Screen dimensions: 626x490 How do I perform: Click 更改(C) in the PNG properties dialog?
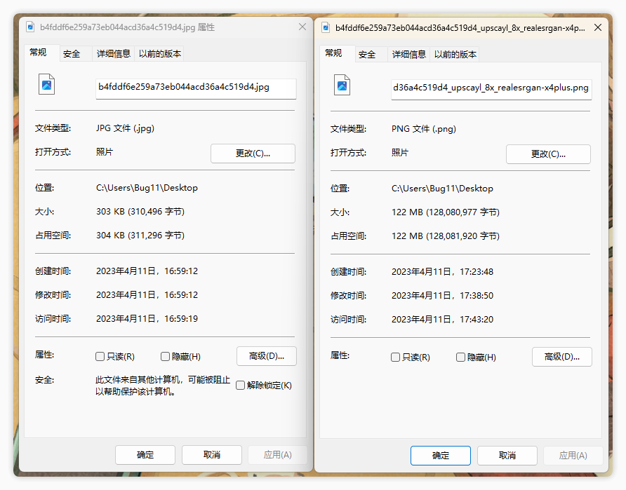click(548, 154)
